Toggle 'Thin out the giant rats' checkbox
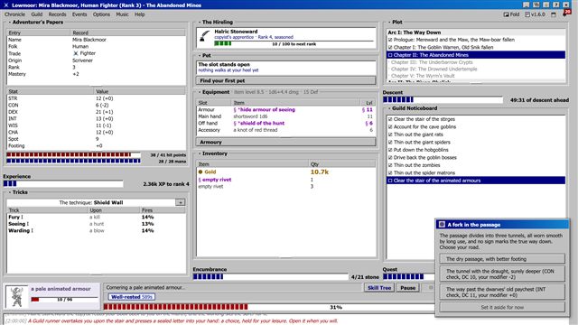Image resolution: width=578 pixels, height=325 pixels. click(x=390, y=135)
